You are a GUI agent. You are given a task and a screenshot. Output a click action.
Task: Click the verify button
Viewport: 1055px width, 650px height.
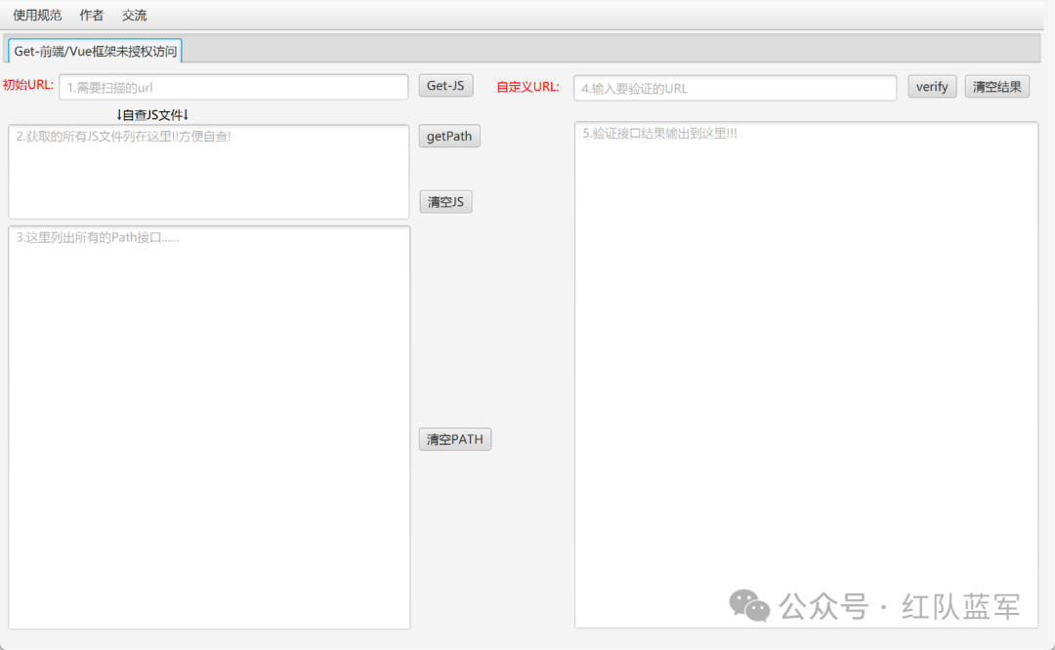(x=932, y=87)
